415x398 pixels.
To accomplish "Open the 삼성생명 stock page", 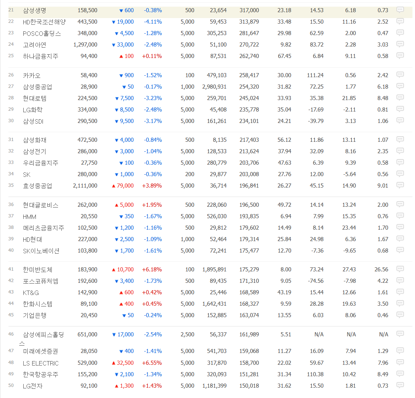I will [34, 10].
